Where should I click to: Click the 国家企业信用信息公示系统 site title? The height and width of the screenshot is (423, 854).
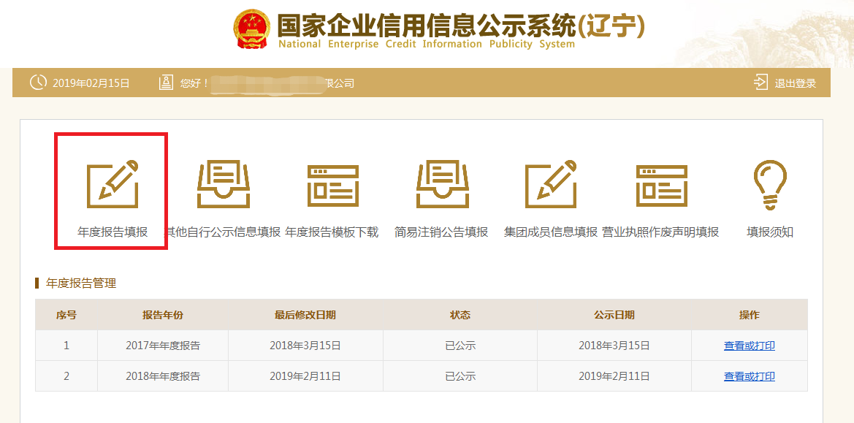click(x=426, y=24)
